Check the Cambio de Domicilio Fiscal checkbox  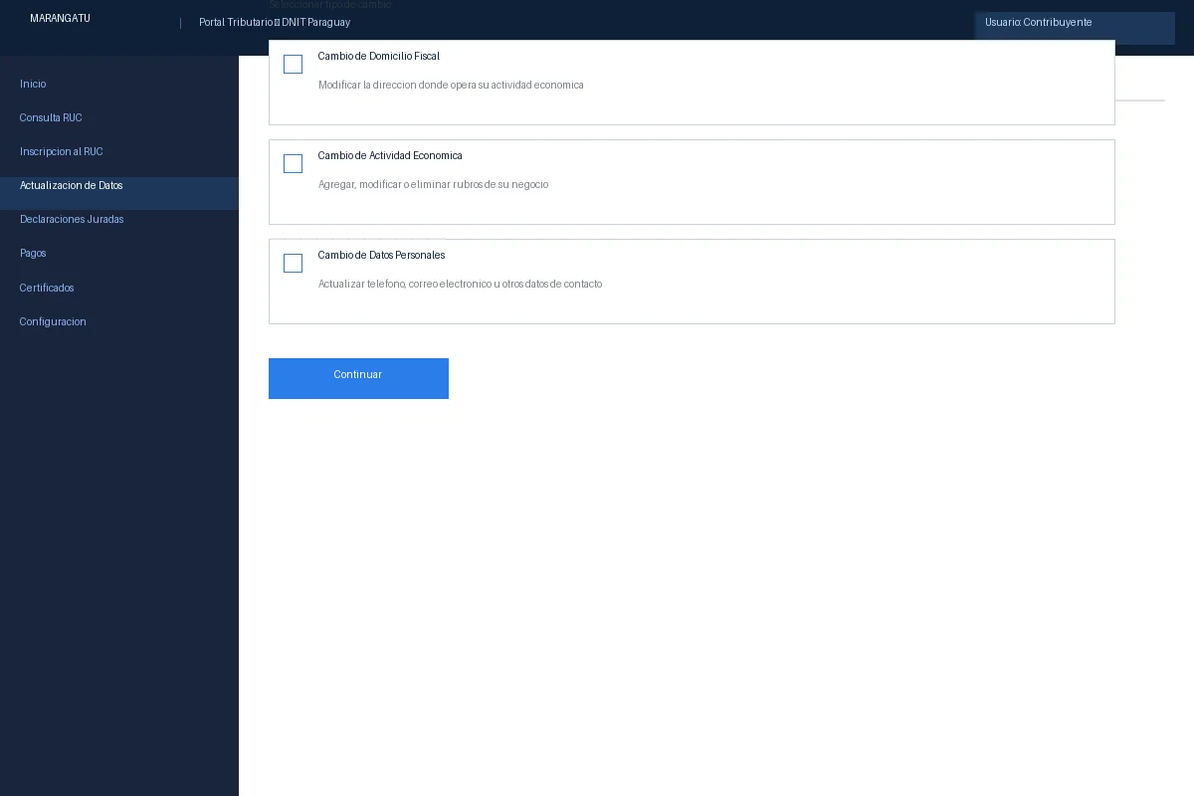click(x=293, y=65)
